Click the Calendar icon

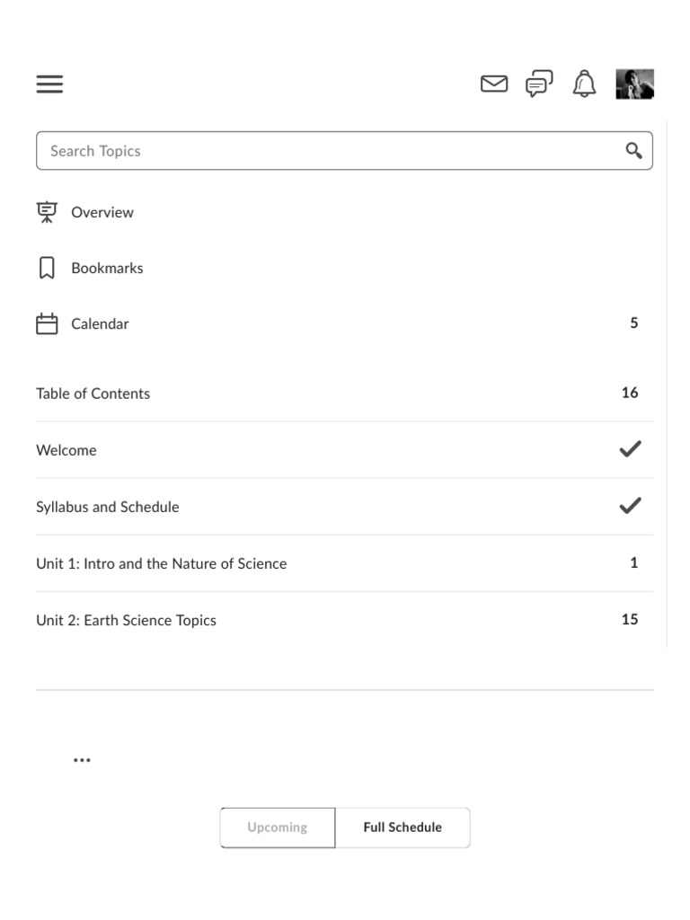click(x=47, y=323)
